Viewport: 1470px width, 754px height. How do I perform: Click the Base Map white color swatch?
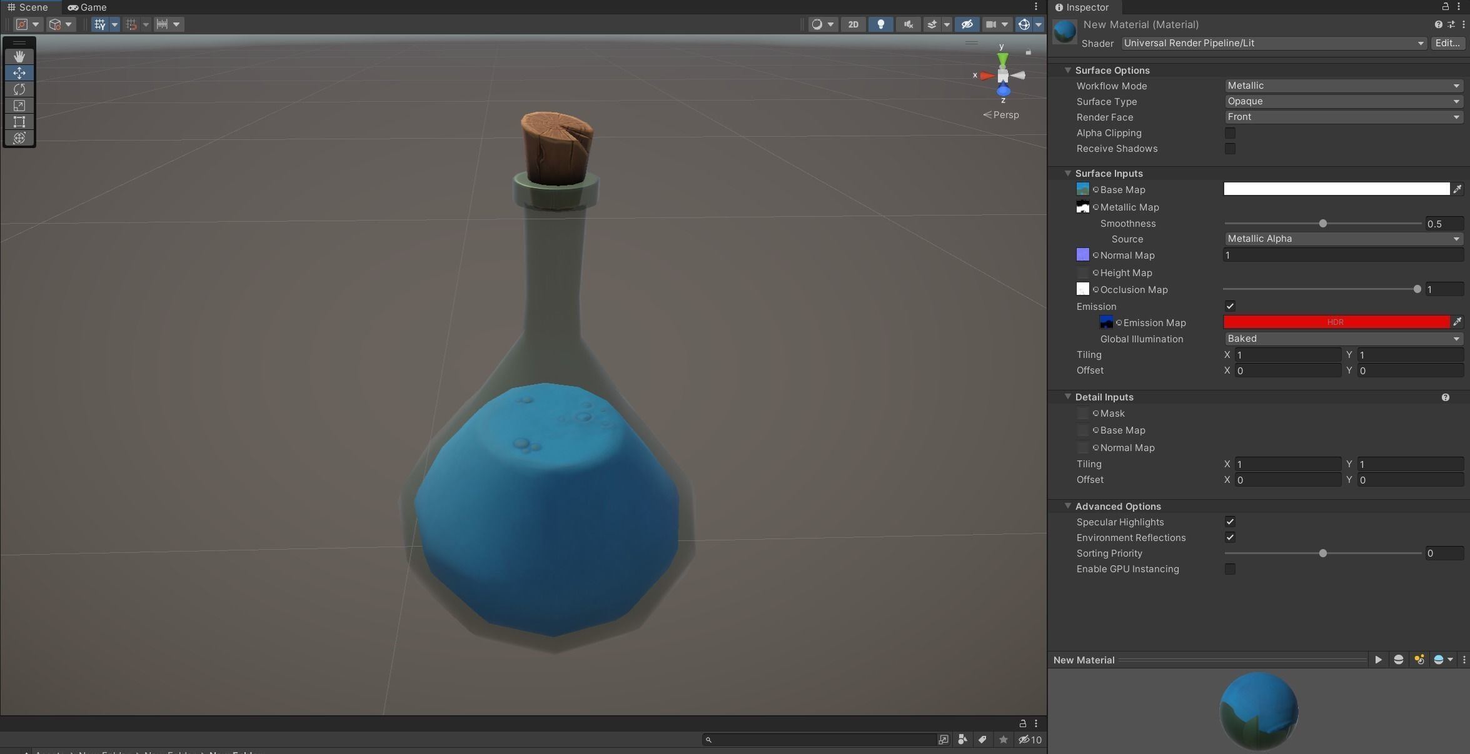(x=1336, y=189)
